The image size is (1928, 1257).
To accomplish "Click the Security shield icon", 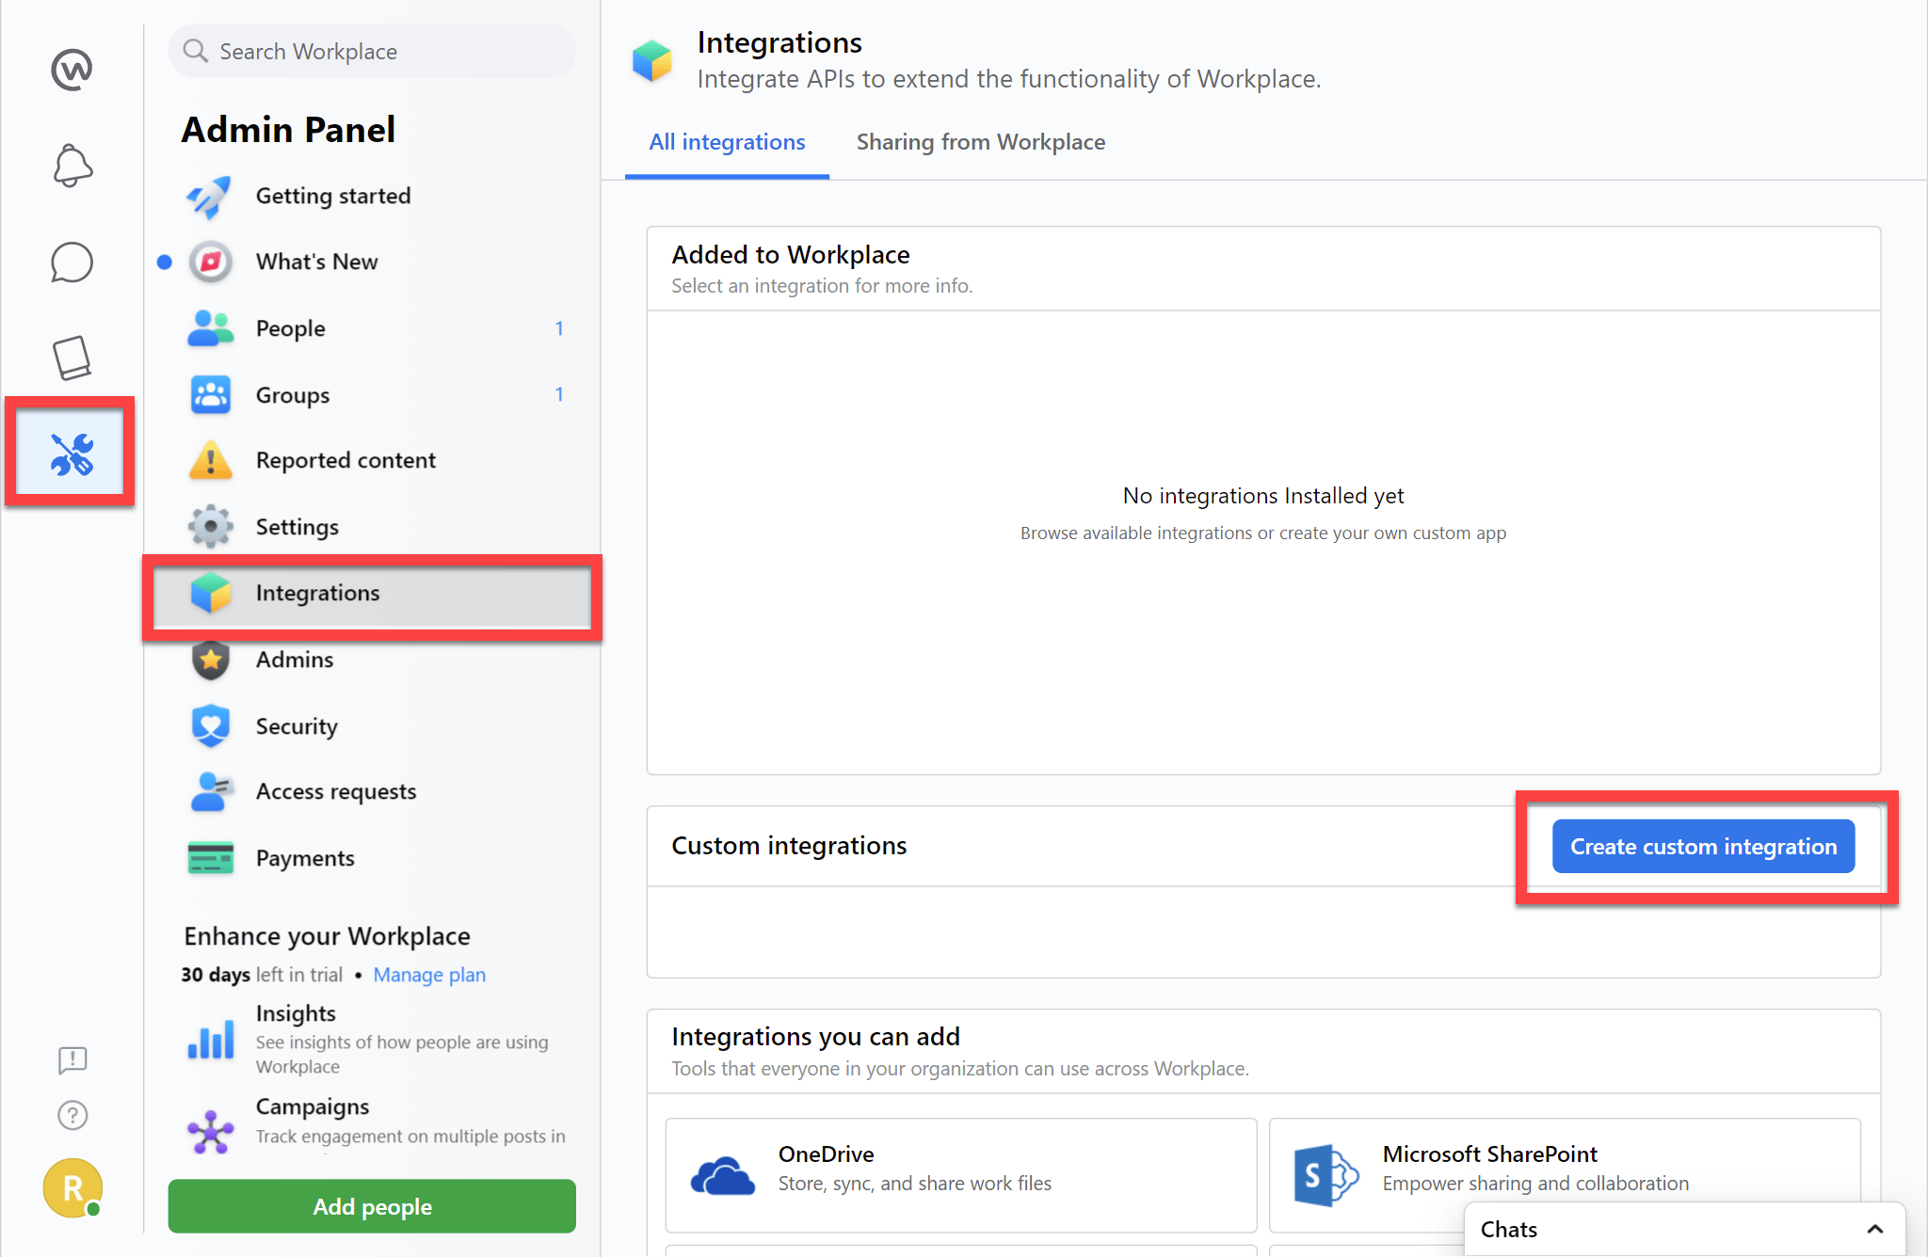I will tap(211, 726).
